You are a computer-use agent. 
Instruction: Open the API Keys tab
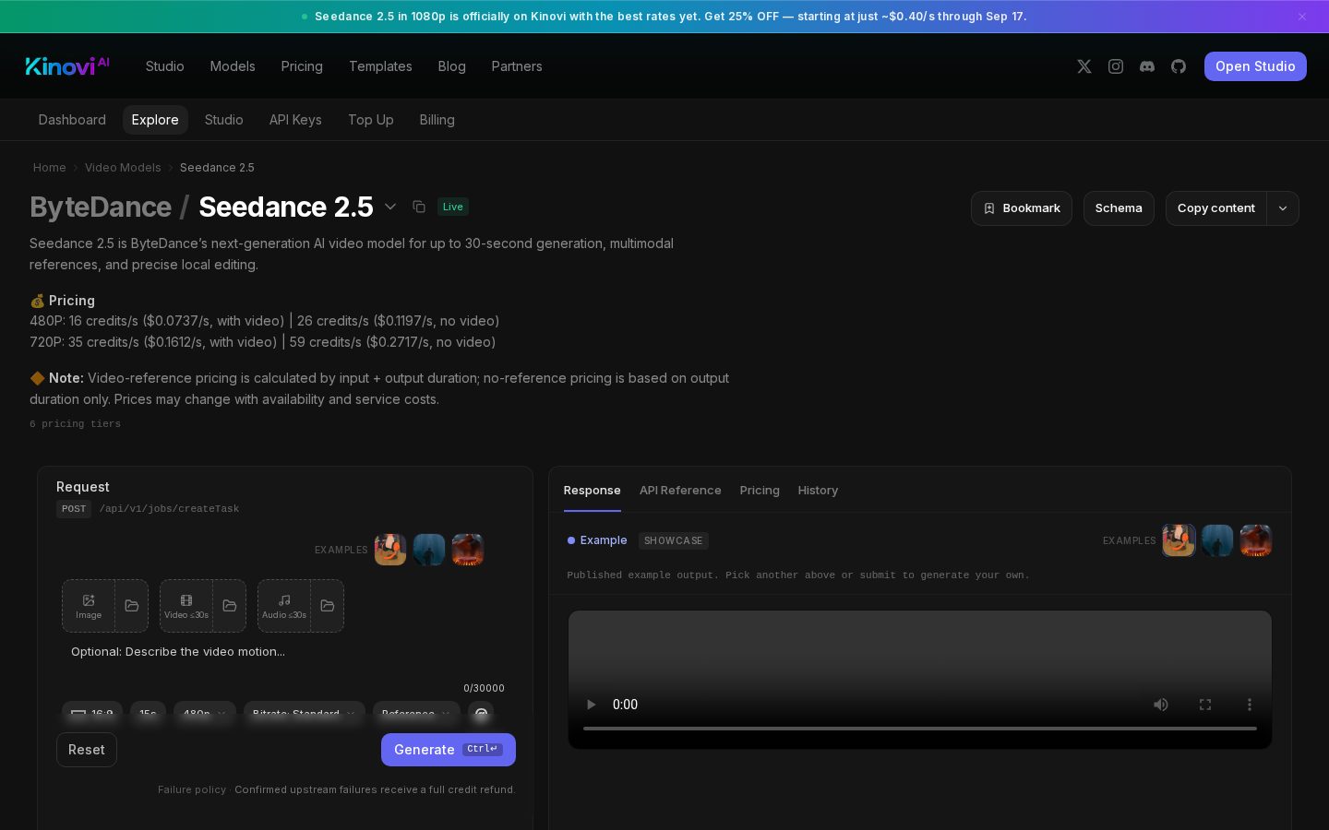tap(295, 120)
